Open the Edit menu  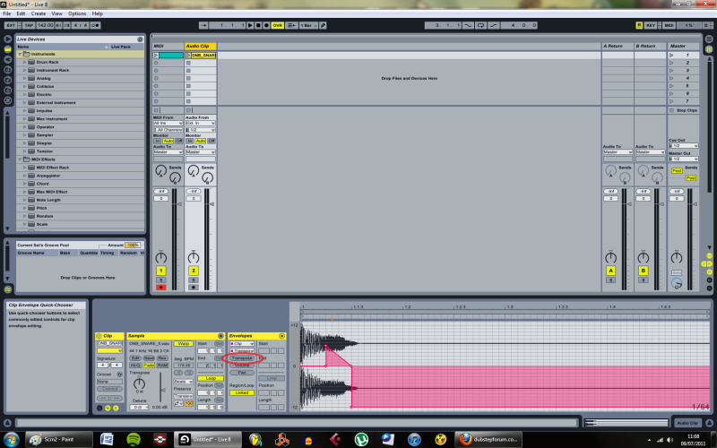tap(21, 13)
